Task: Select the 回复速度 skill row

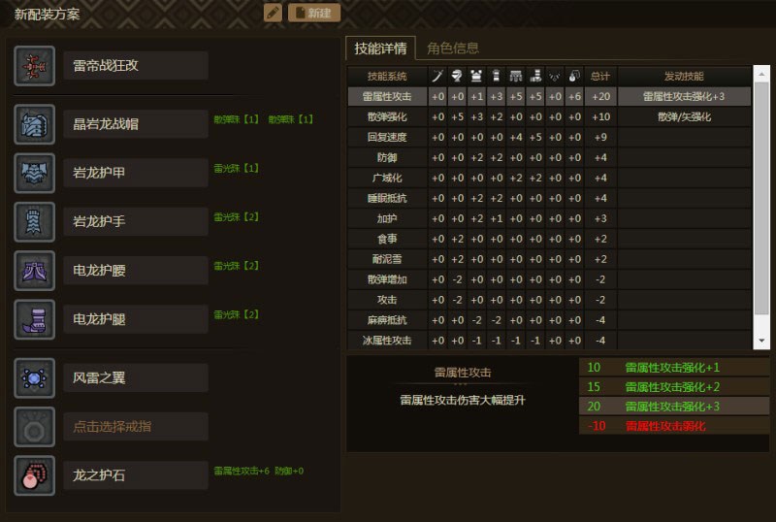Action: point(549,137)
